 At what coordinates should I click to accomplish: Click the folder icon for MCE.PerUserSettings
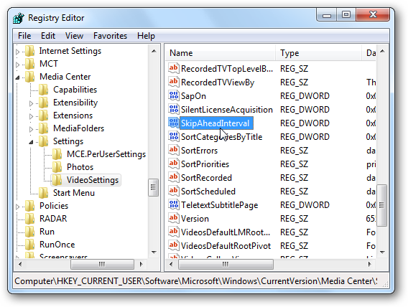[x=57, y=154]
